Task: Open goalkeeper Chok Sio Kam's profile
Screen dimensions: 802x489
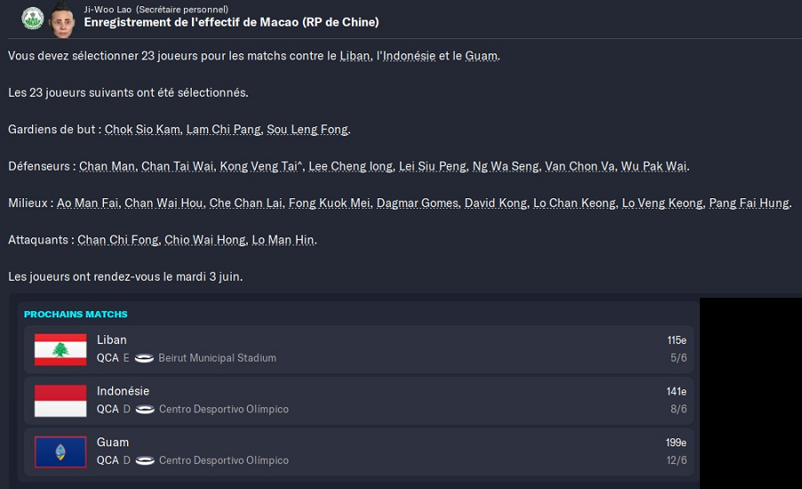Action: (142, 130)
